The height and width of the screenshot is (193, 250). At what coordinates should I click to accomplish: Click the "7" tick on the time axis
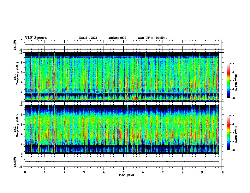click(x=163, y=172)
